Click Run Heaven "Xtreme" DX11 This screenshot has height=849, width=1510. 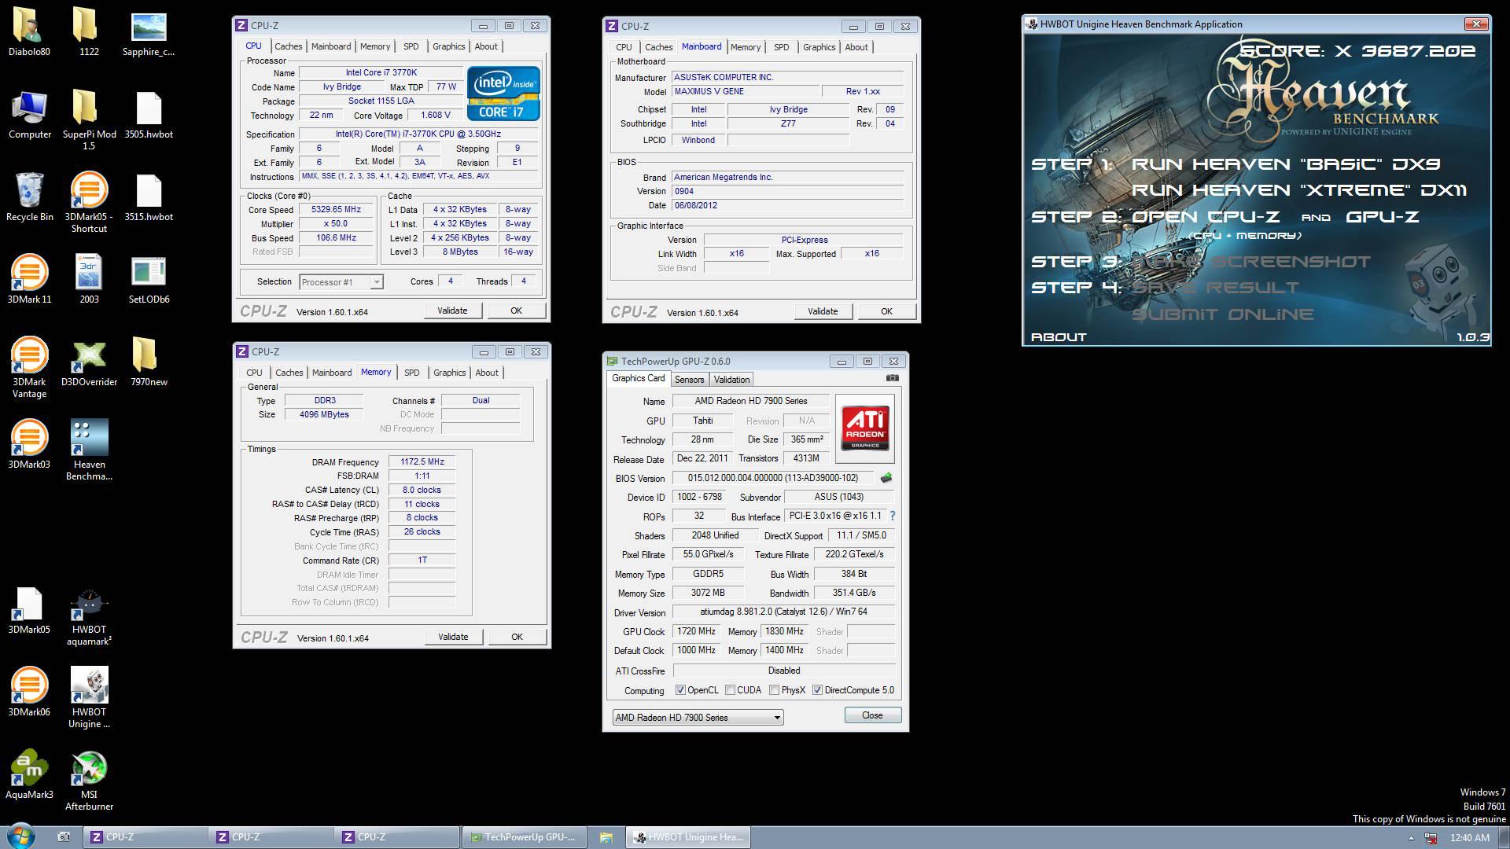(x=1298, y=190)
